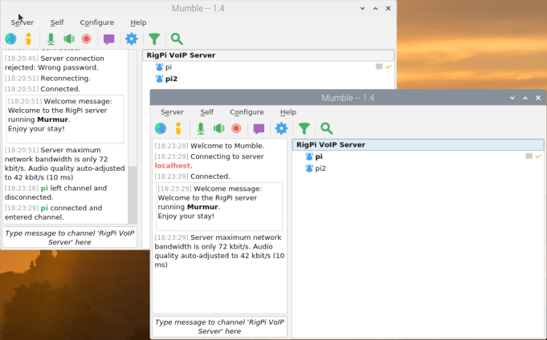Minimize the back Mumble window
Viewport: 547px width, 340px height.
(362, 8)
